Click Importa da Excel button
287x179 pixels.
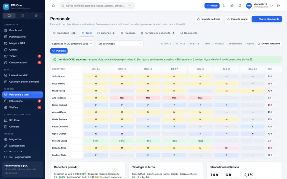[208, 19]
